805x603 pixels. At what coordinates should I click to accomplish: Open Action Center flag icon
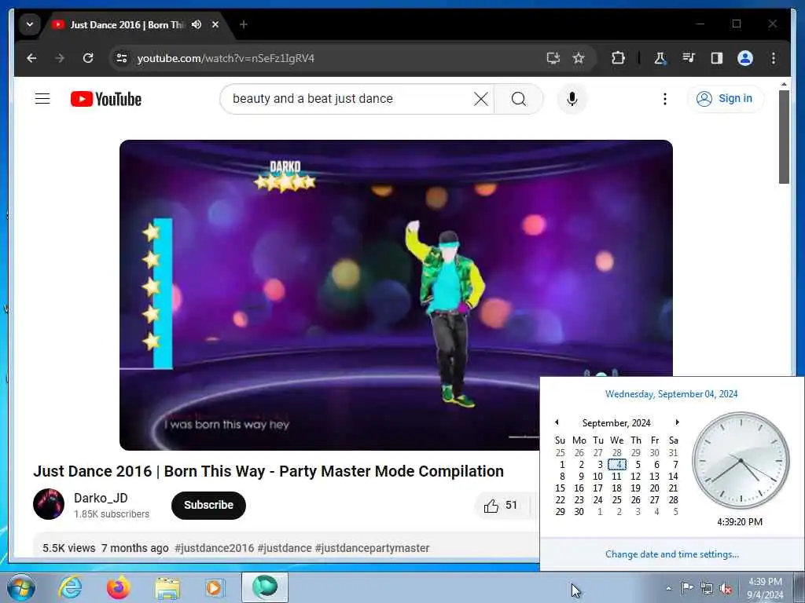[x=687, y=588]
